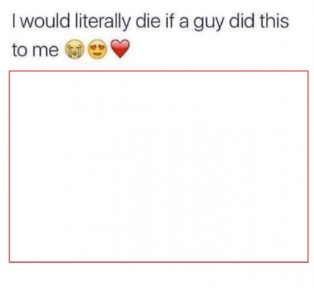This screenshot has width=314, height=288.
Task: Click the word "would" in the post
Action: (x=46, y=21)
